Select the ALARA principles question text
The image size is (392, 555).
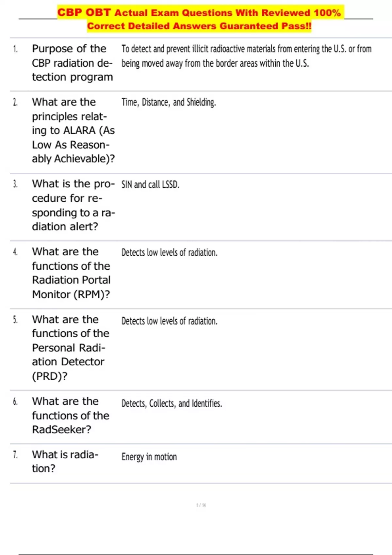(x=73, y=130)
